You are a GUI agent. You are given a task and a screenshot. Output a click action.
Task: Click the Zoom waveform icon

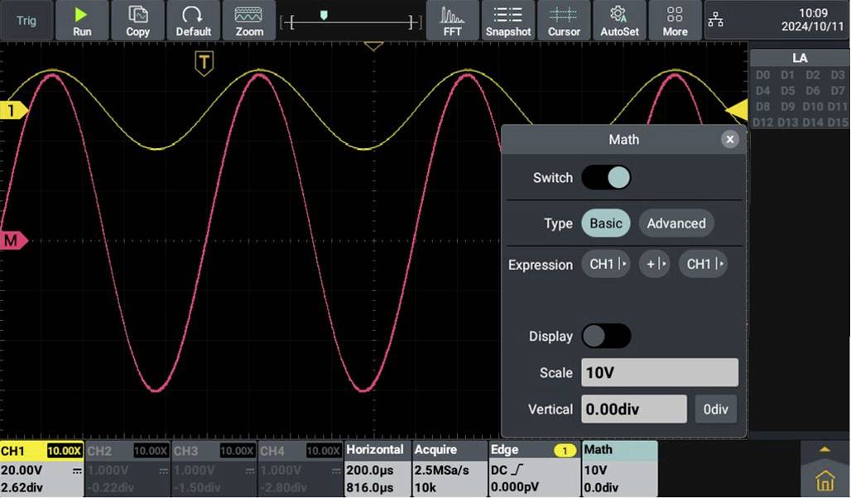click(x=248, y=20)
